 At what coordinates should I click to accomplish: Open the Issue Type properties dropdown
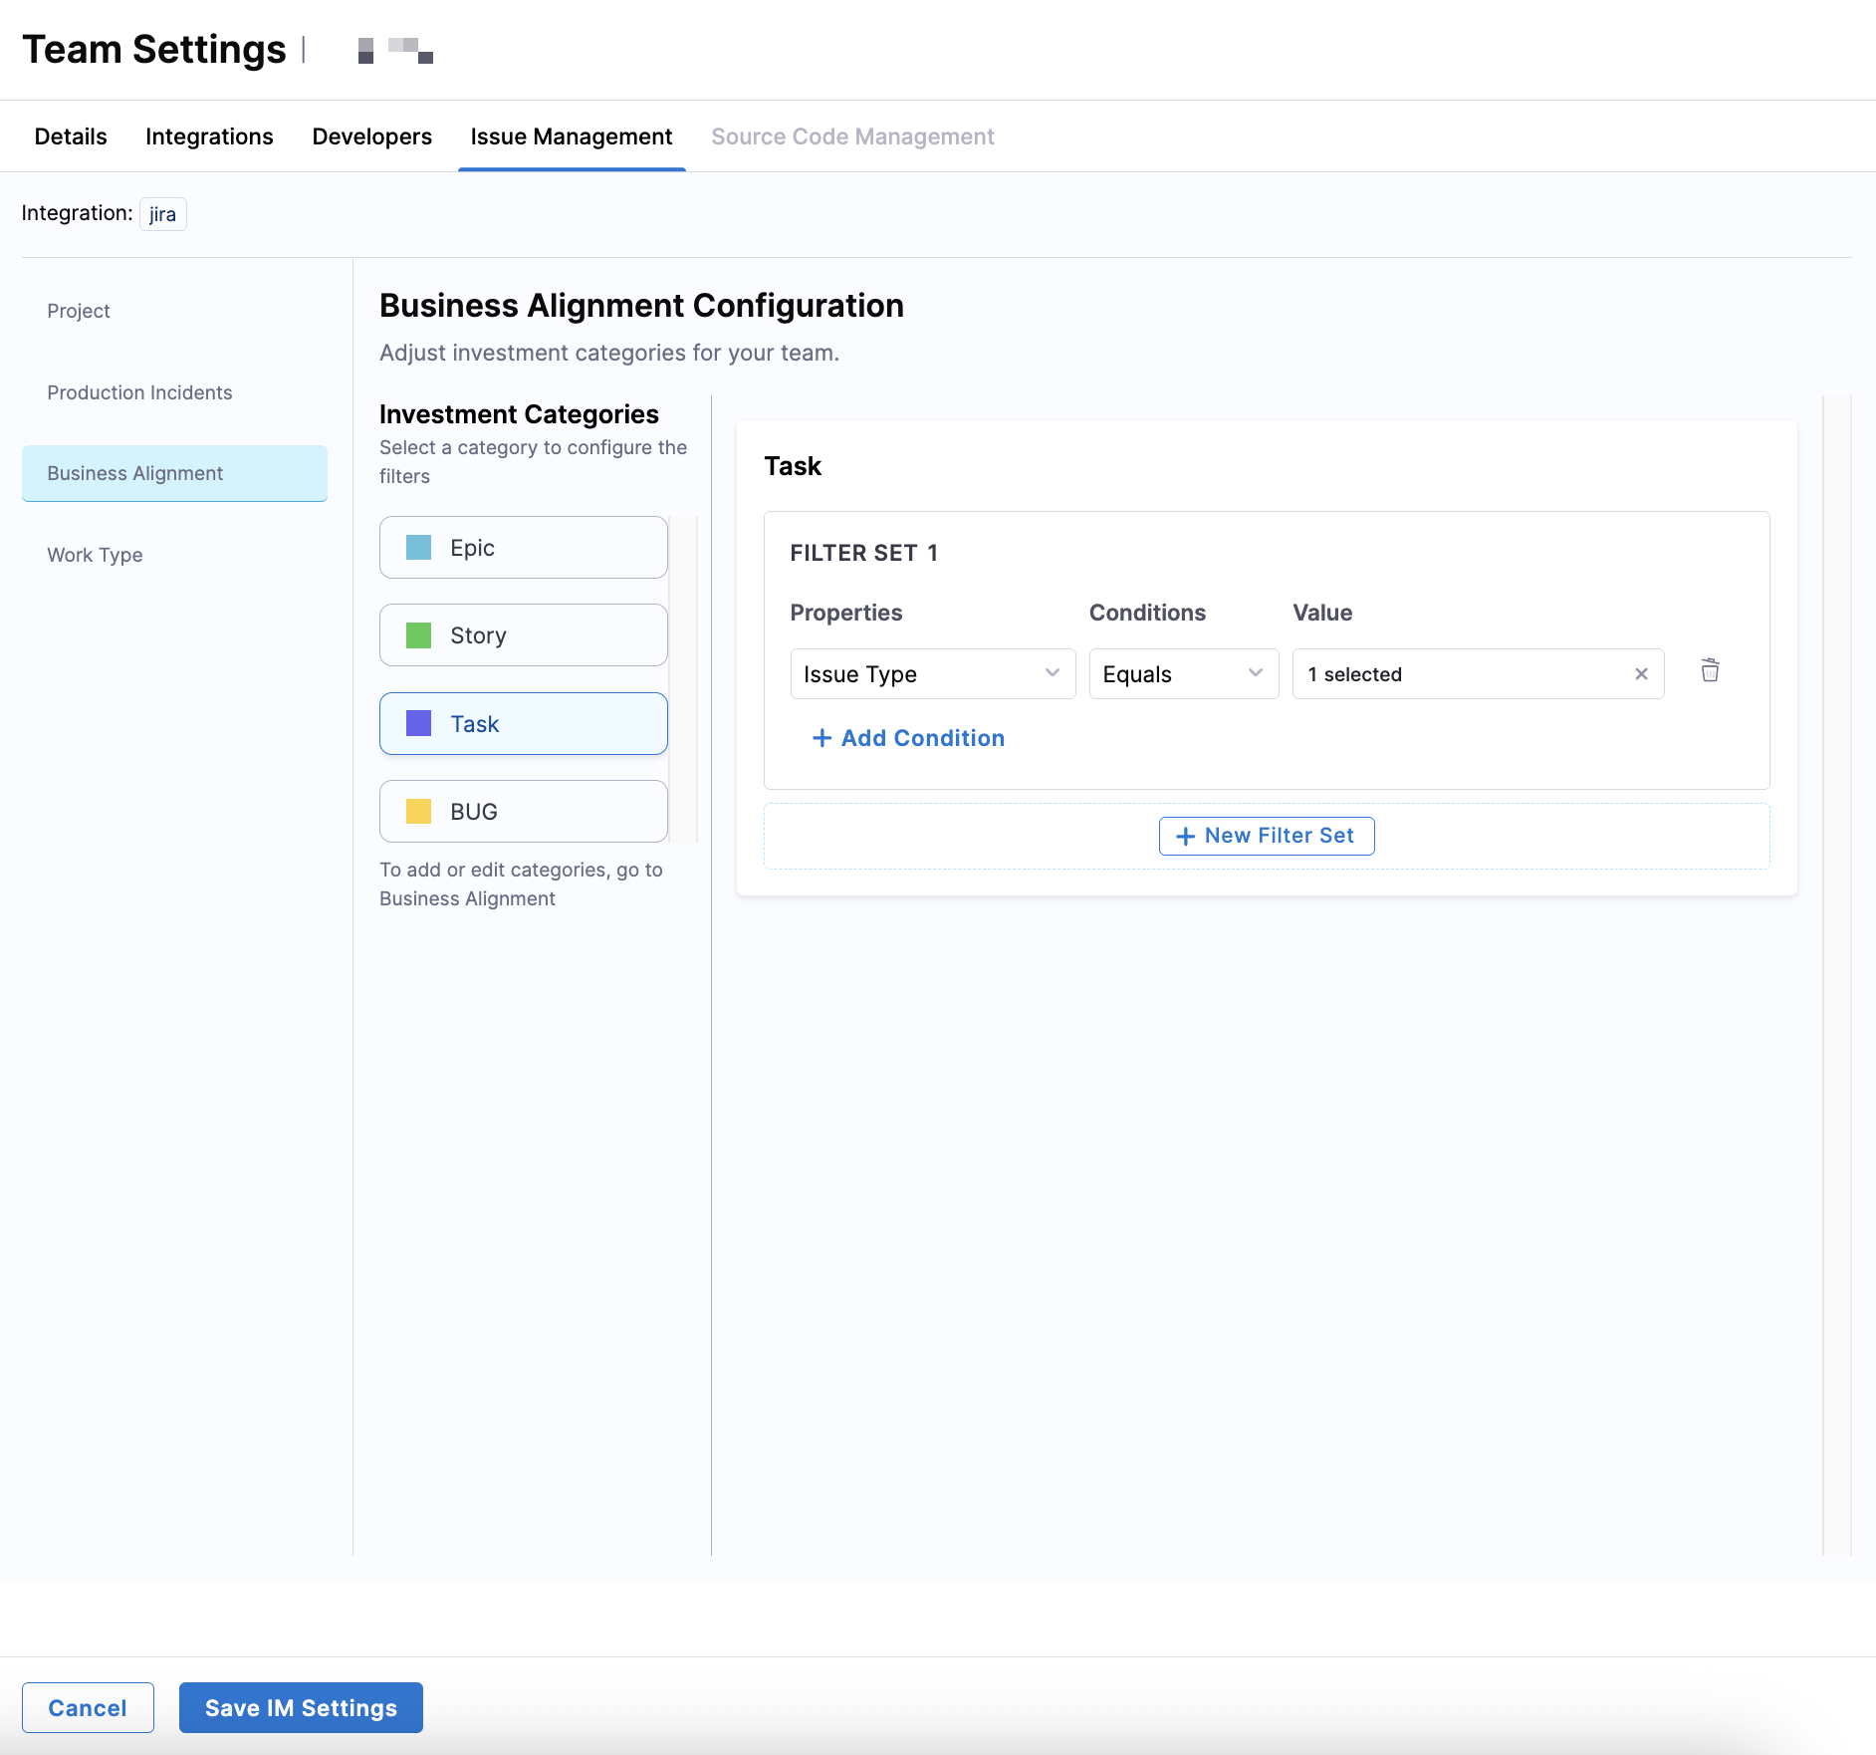932,674
